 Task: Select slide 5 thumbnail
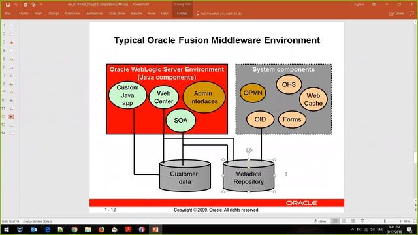pyautogui.click(x=11, y=59)
